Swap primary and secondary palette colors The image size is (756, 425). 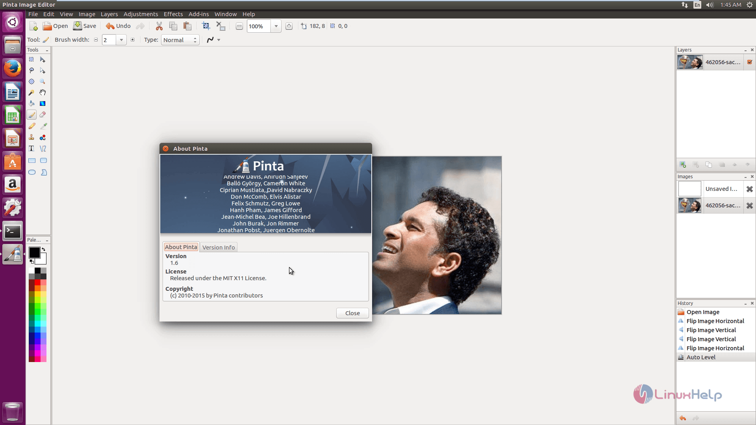point(44,249)
